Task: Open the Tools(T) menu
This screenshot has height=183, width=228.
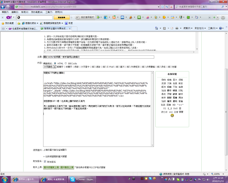Action: pos(49,12)
